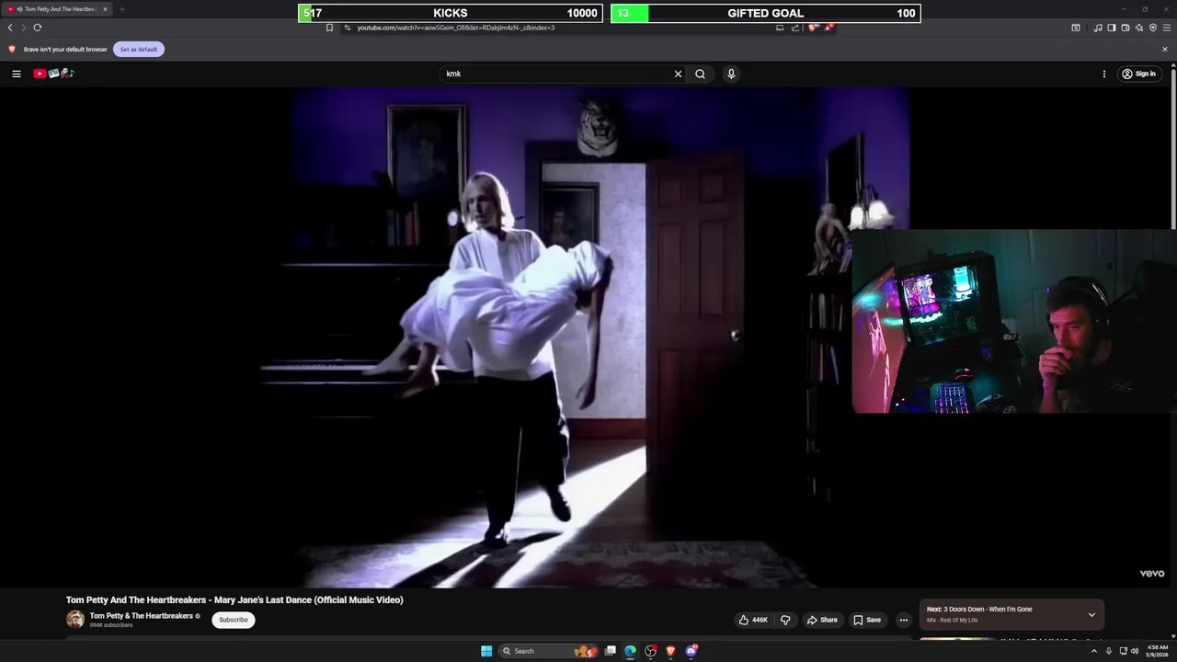Image resolution: width=1177 pixels, height=662 pixels.
Task: Open Brave Shields lion icon
Action: click(812, 28)
